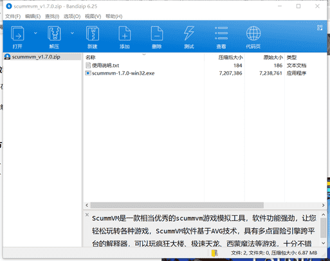Click the Delete (删除) toolbar icon
The width and height of the screenshot is (330, 261).
(157, 33)
